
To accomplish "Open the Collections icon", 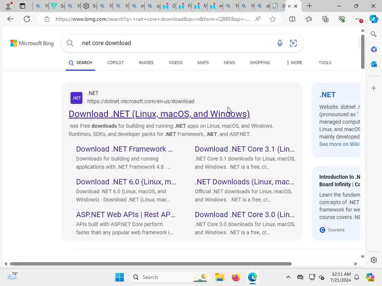I will point(325,19).
